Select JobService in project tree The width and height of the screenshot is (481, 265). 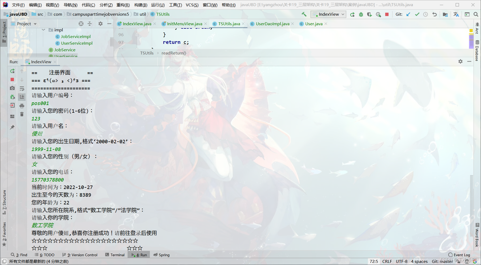click(65, 50)
